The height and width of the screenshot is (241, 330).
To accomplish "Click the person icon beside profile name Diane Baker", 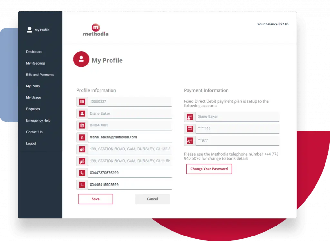I will click(x=82, y=114).
